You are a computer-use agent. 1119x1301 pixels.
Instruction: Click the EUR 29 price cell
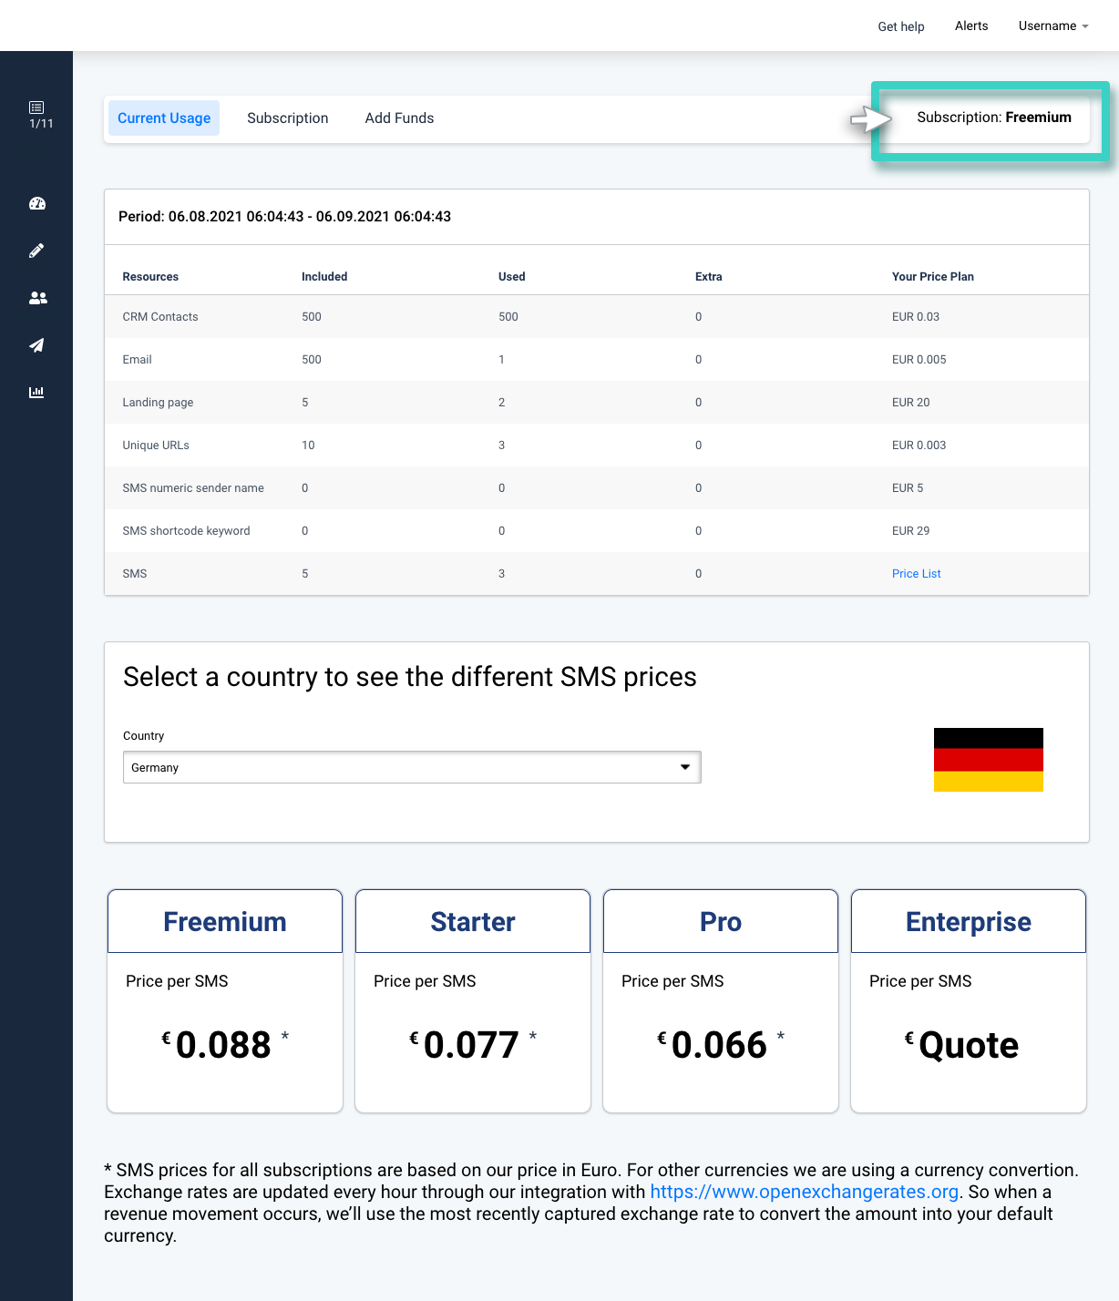911,531
